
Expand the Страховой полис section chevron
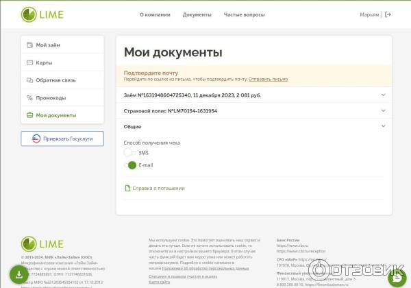tap(383, 111)
